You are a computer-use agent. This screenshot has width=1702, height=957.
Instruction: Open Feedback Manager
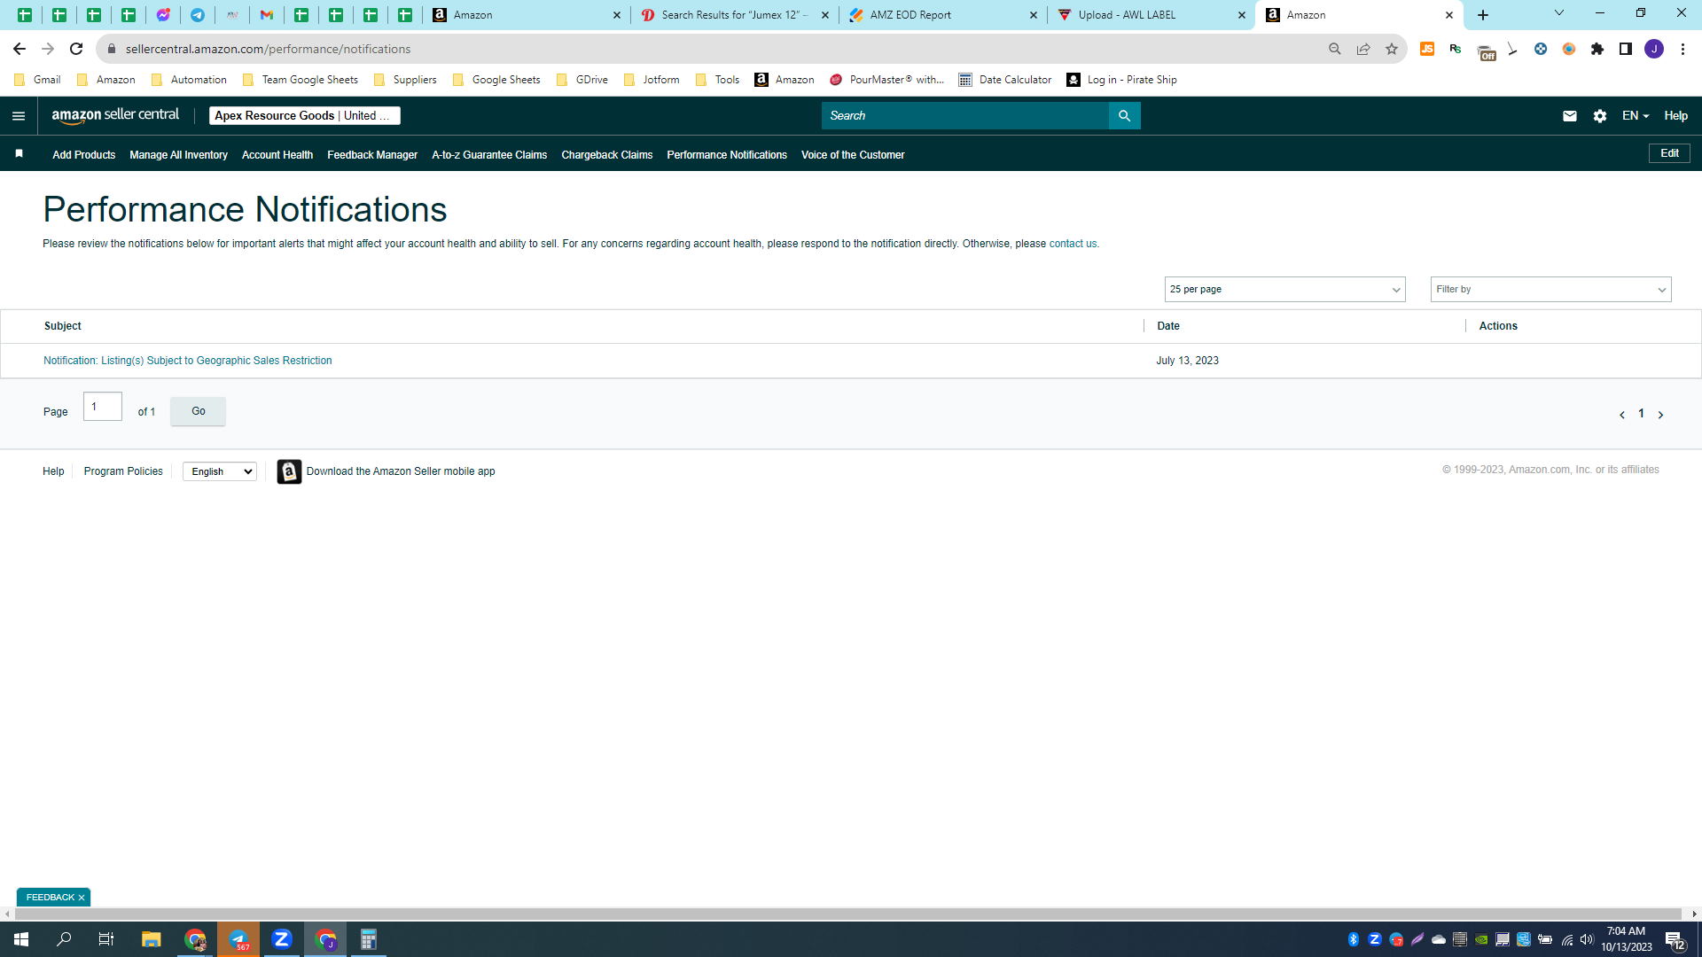(x=372, y=155)
